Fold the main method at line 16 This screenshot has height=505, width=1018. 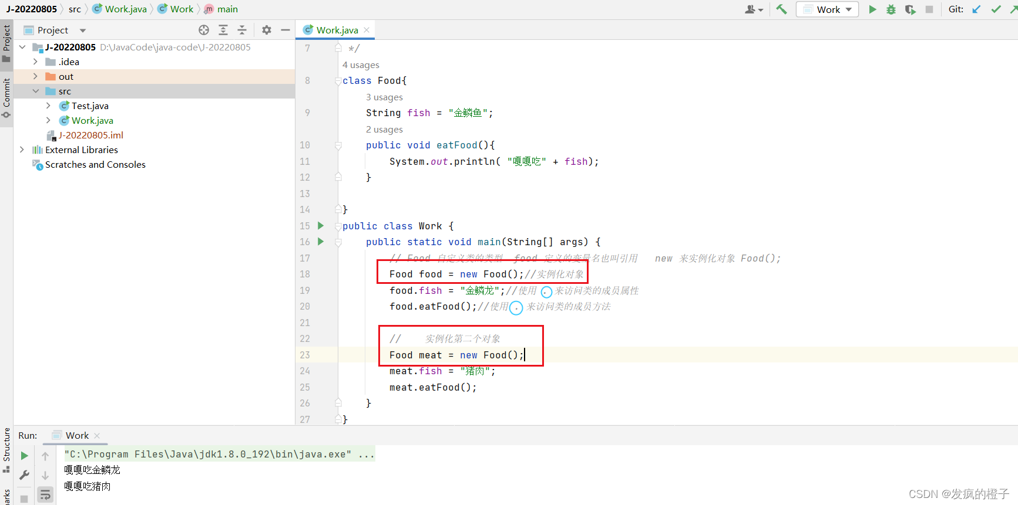(338, 242)
